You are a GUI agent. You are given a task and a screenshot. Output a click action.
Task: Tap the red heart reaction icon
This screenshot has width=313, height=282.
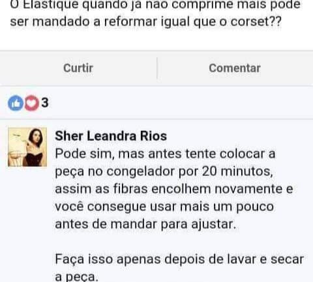[31, 103]
